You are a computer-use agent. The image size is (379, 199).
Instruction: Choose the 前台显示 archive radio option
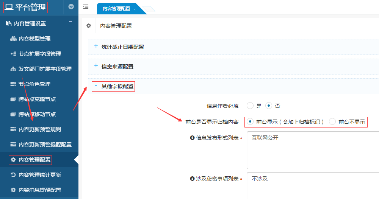click(250, 121)
